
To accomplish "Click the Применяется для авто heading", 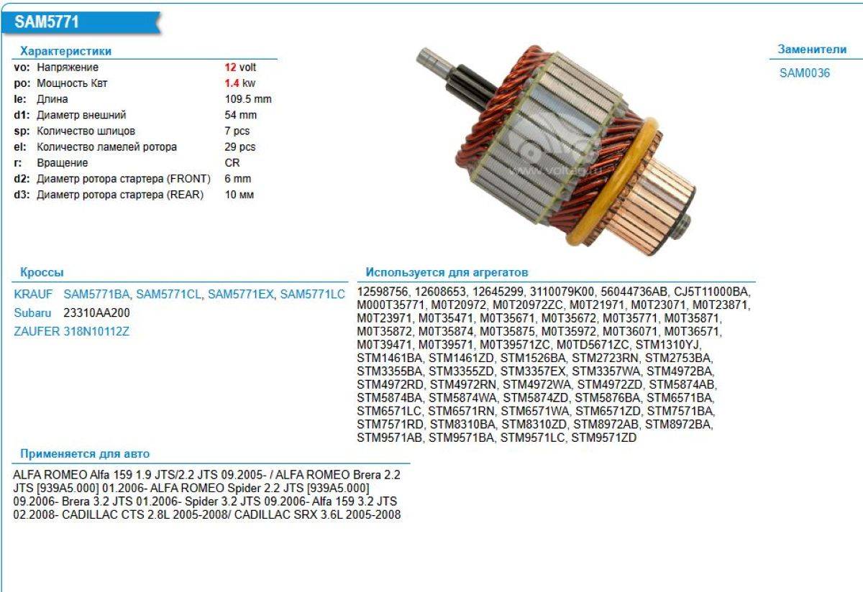I will click(85, 453).
